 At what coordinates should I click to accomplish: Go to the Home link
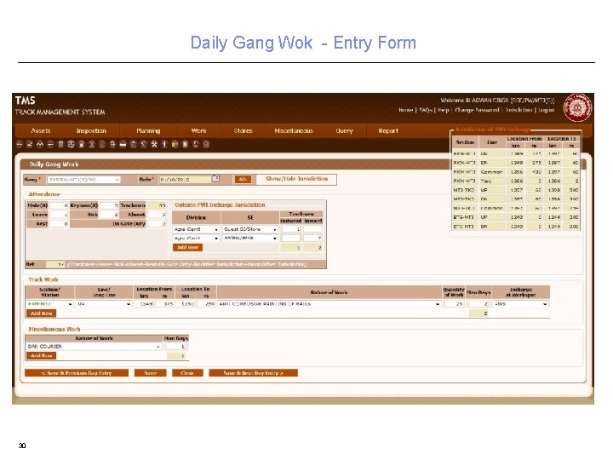tap(406, 110)
